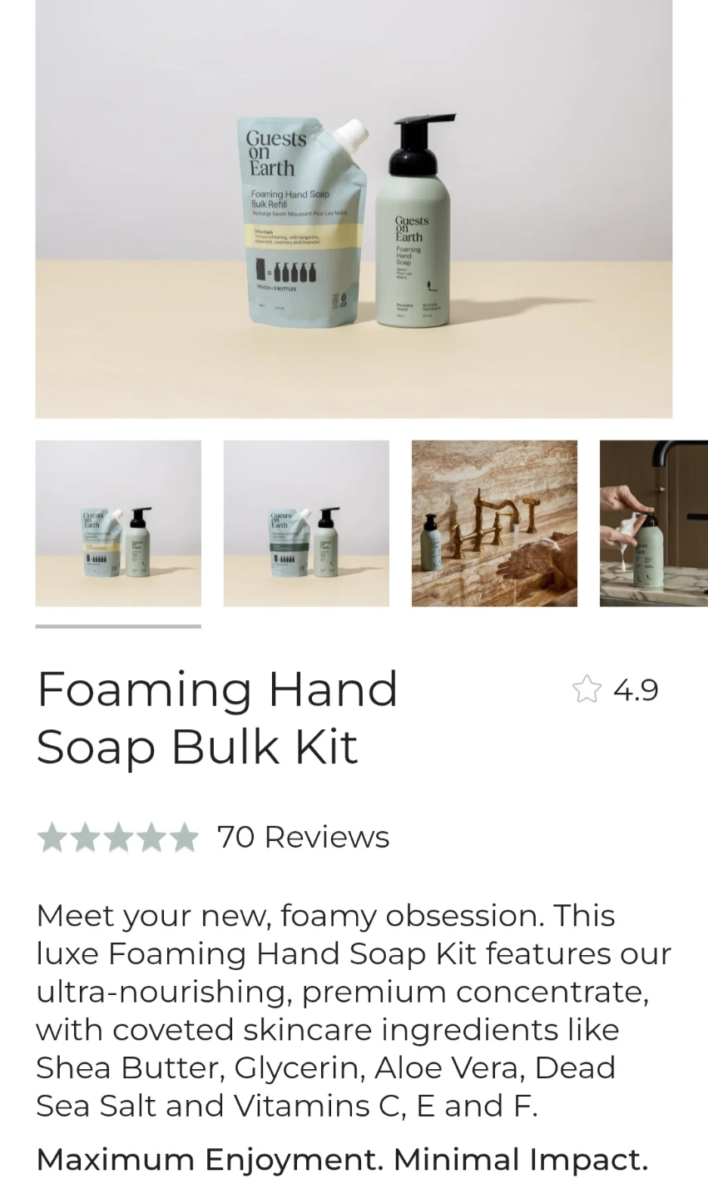Click the gallery indicator bar under thumbnails
Image resolution: width=708 pixels, height=1199 pixels.
coord(118,626)
